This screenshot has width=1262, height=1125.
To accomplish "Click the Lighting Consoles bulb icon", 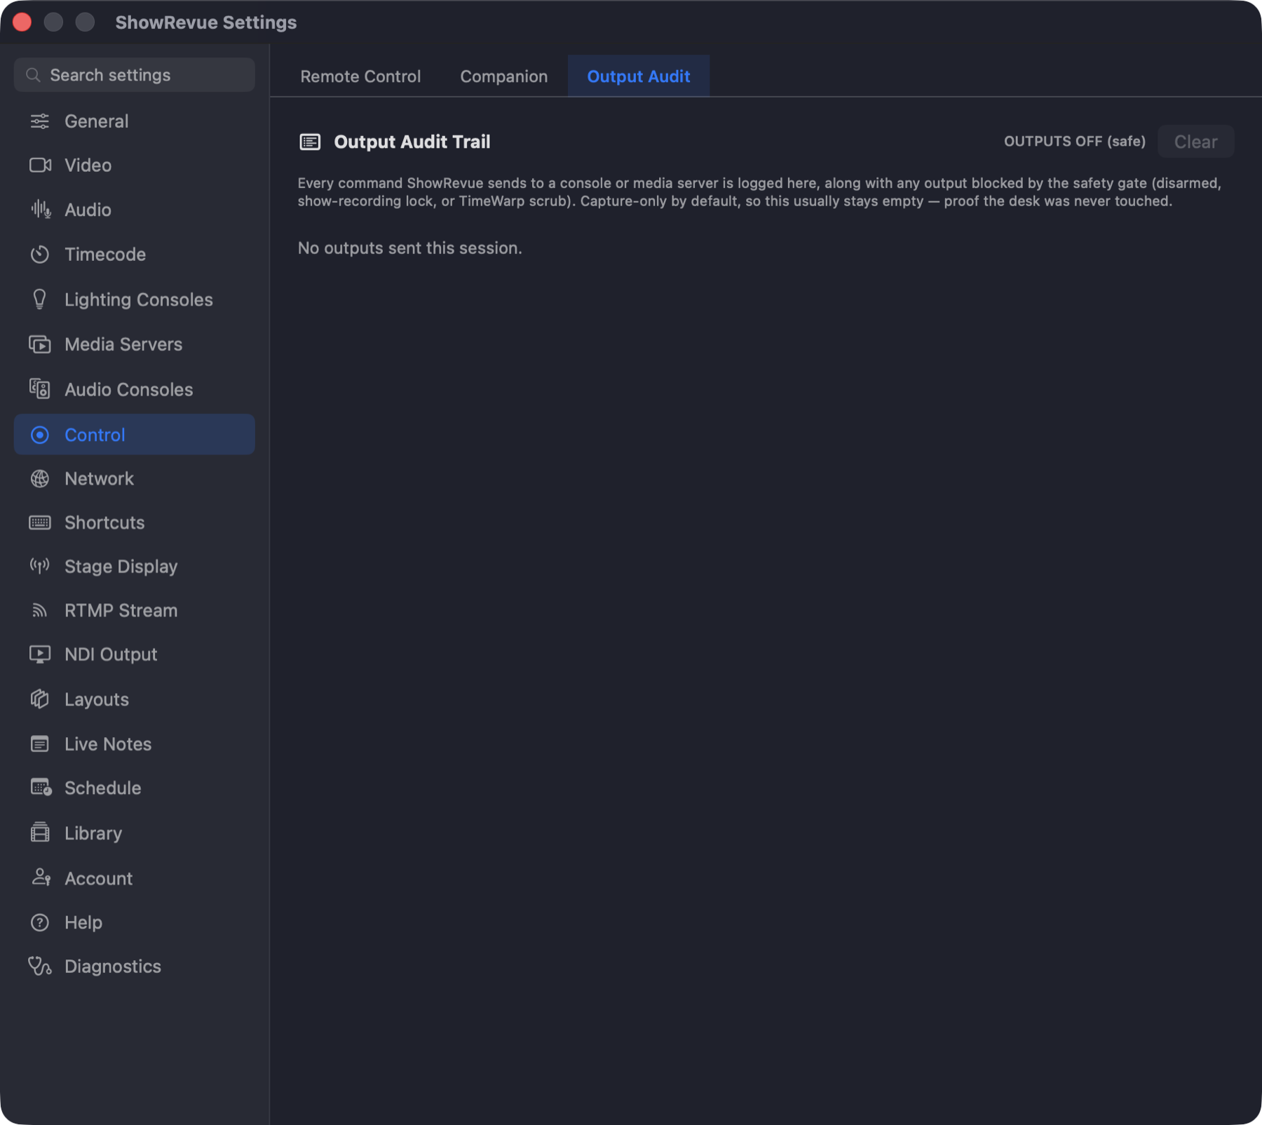I will coord(40,299).
